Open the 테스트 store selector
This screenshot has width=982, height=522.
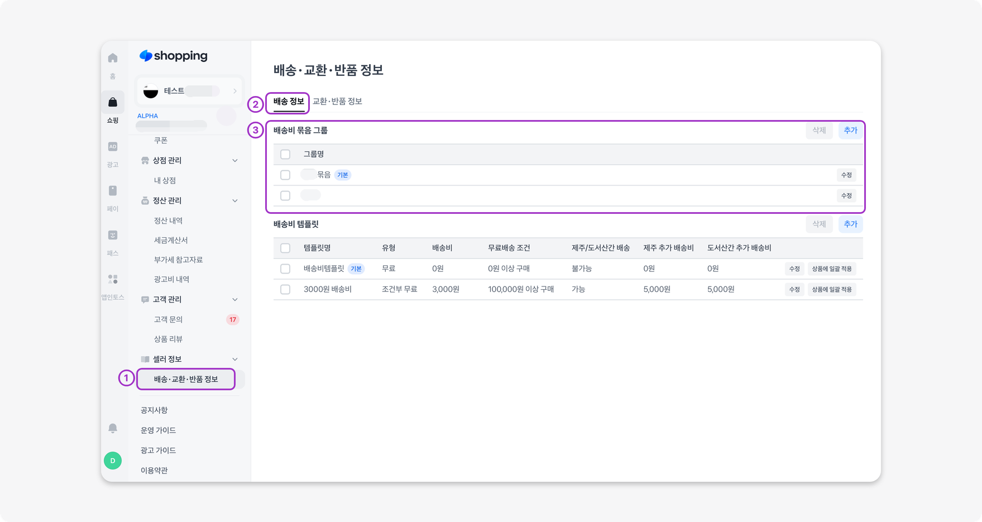pos(189,91)
